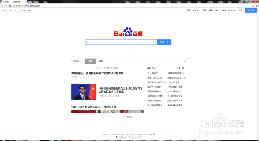This screenshot has height=141, width=259.
Task: Open hot topic 全球定位系统归零
Action: (x=155, y=96)
